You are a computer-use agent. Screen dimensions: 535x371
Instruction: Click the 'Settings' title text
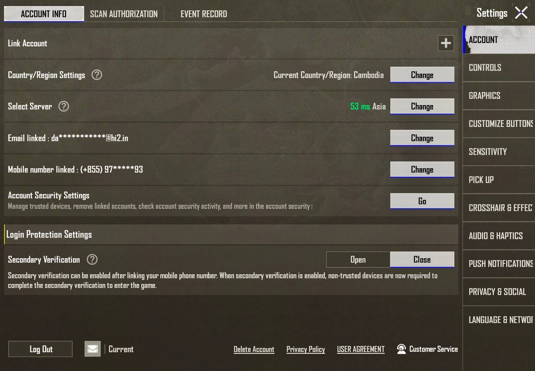click(492, 13)
